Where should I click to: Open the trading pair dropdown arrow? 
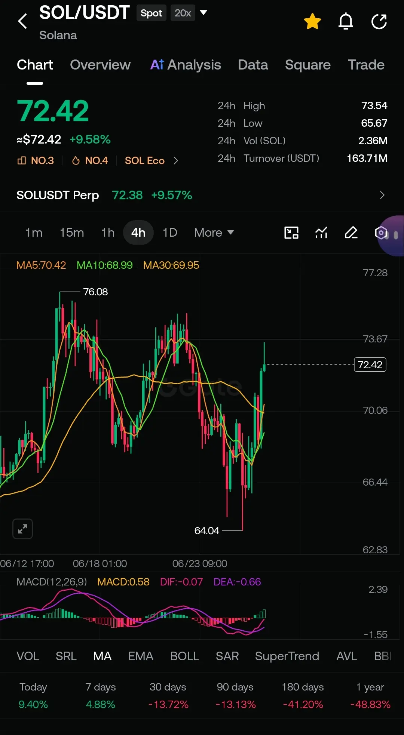(203, 13)
